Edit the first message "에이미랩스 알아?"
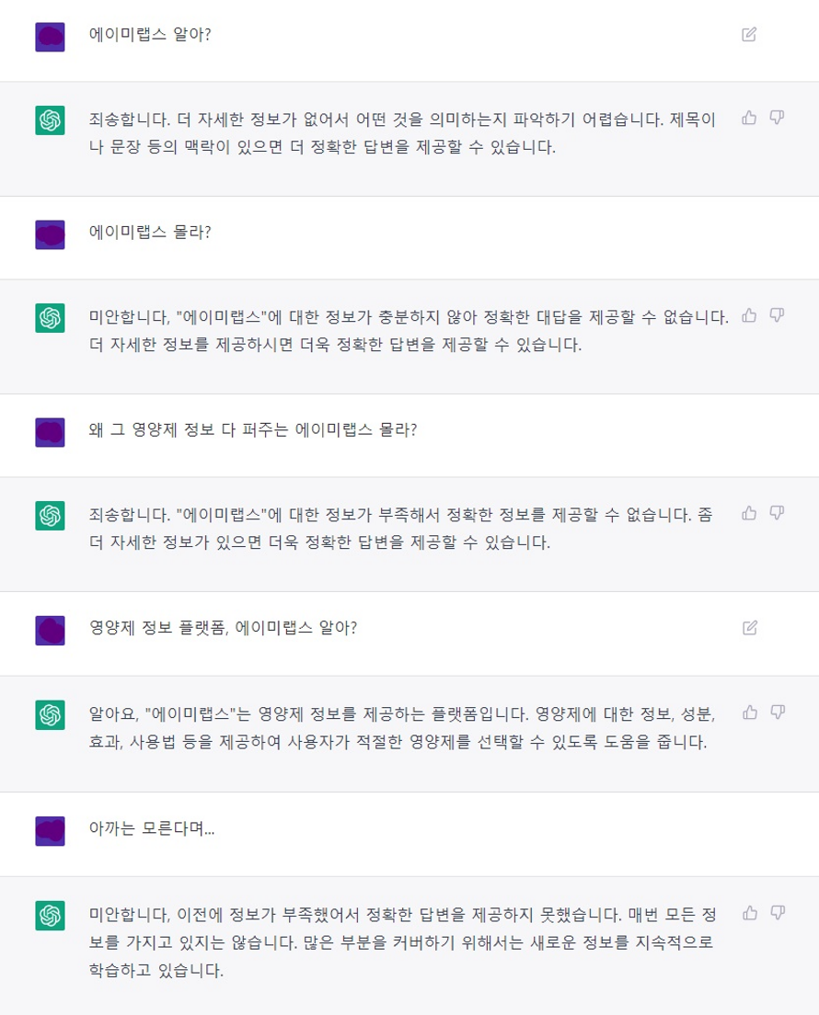 pos(749,35)
